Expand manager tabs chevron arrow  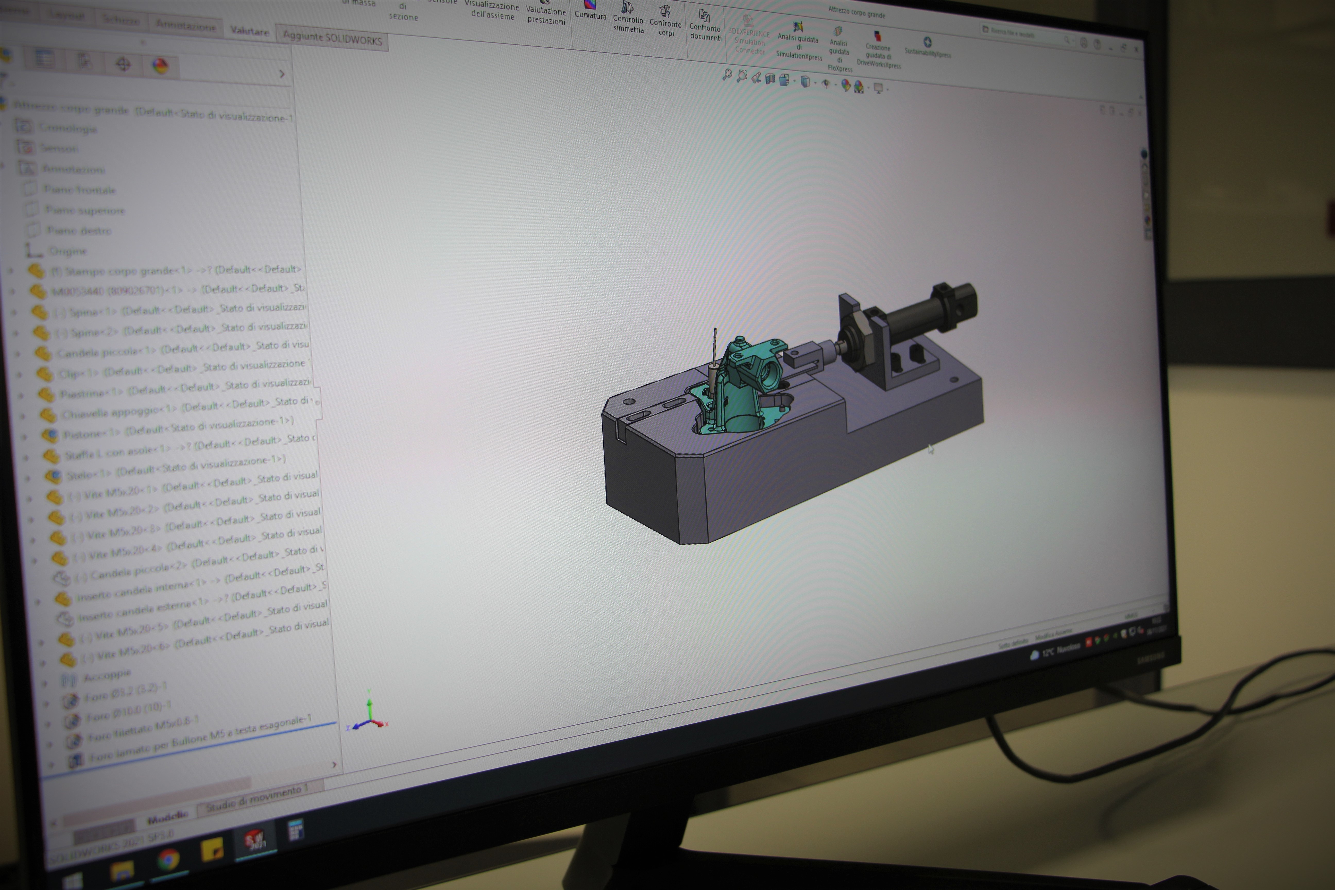tap(282, 74)
